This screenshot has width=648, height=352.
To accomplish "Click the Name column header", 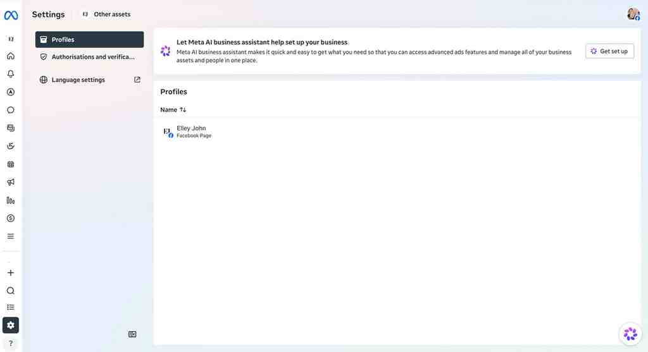I will (173, 110).
